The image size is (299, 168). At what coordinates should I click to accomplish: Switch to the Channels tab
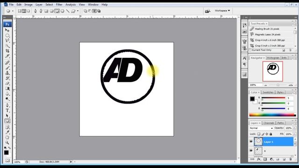(269, 123)
